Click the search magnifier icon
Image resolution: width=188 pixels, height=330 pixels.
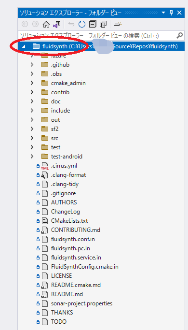(179, 36)
